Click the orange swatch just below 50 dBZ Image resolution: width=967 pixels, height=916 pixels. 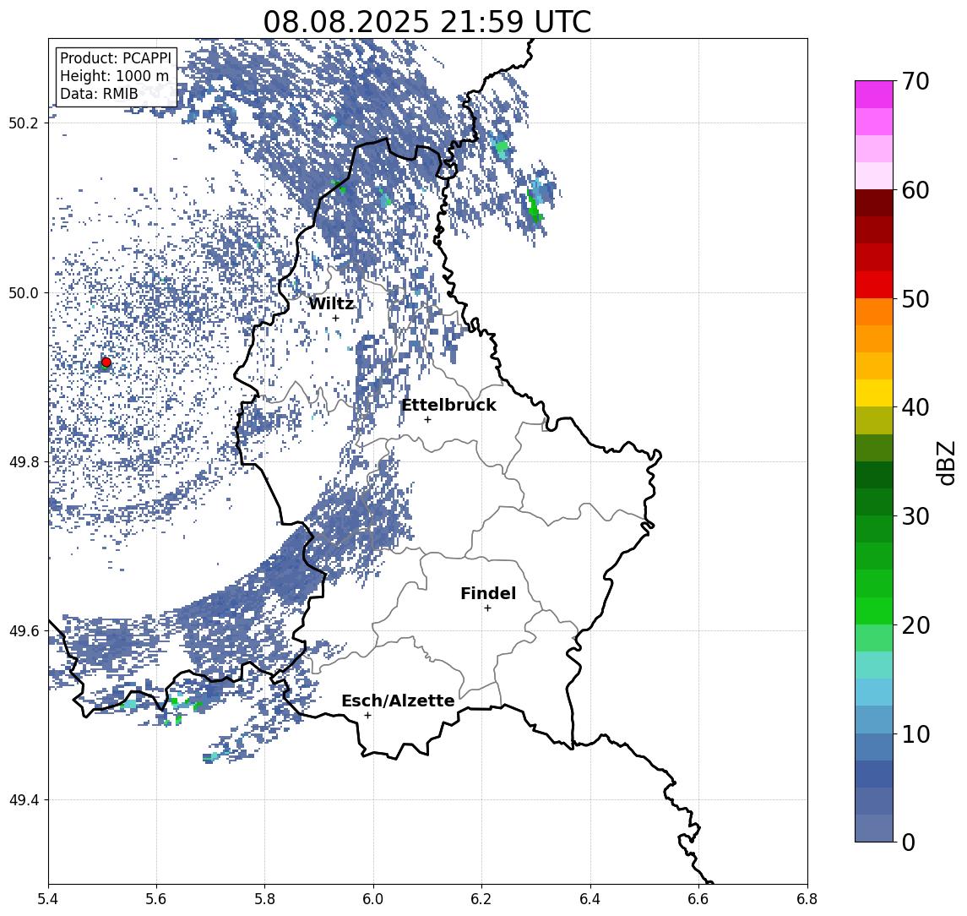(874, 312)
